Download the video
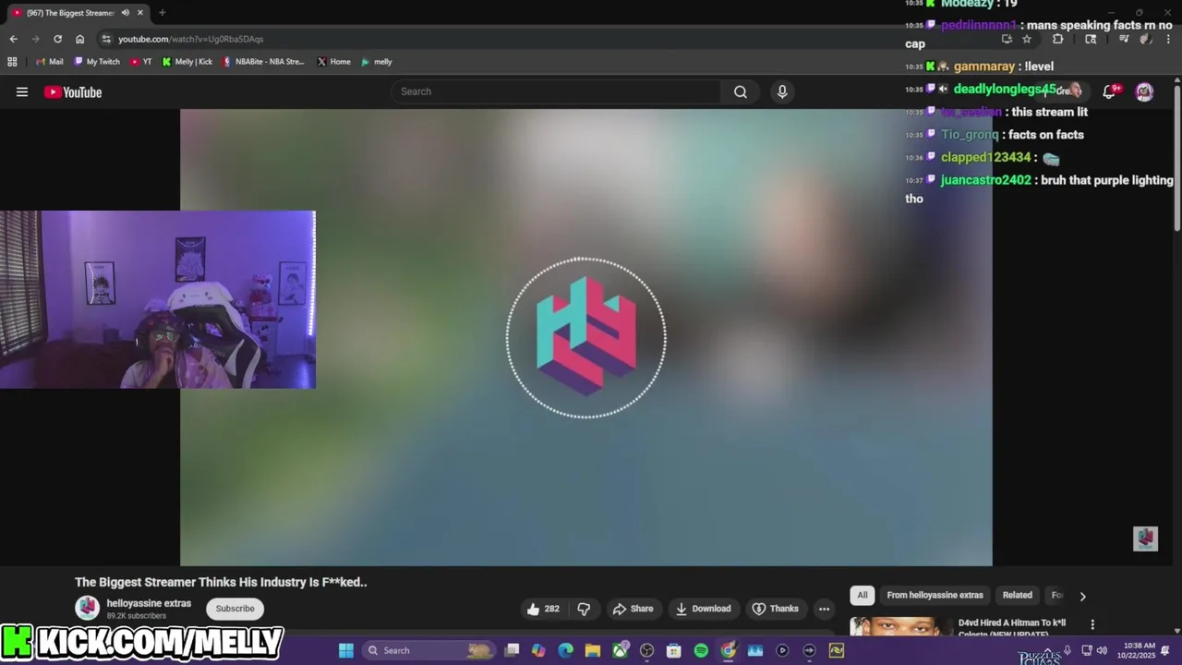Screen dimensions: 1182x665 click(x=704, y=609)
